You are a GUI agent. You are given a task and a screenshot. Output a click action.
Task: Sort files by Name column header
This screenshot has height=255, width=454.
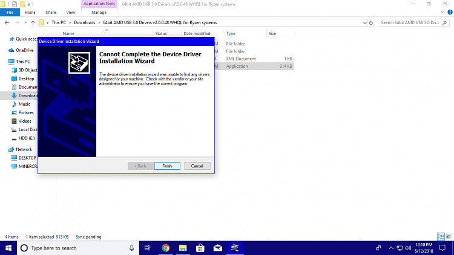(68, 34)
